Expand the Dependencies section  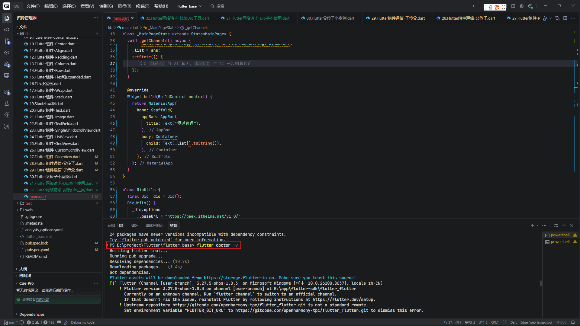pos(32,314)
